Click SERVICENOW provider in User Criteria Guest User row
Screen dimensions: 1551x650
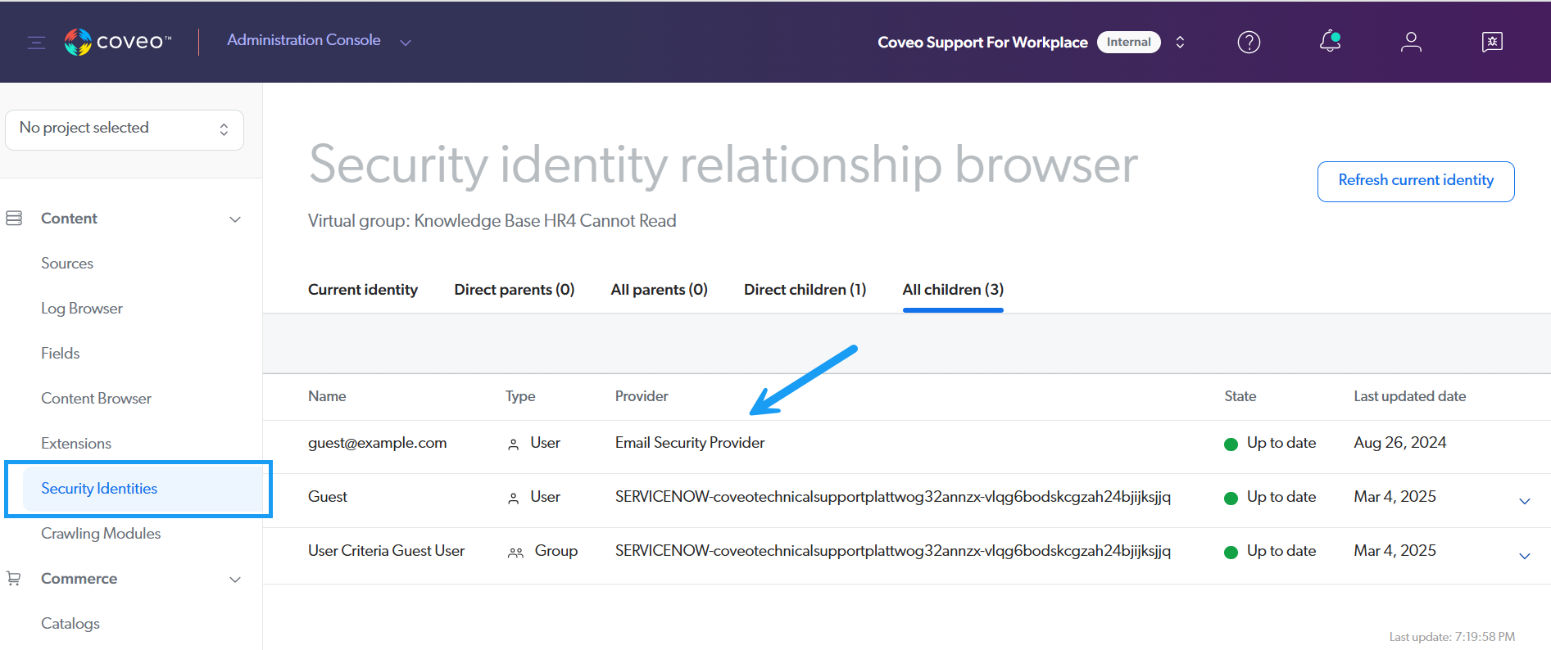pyautogui.click(x=893, y=551)
